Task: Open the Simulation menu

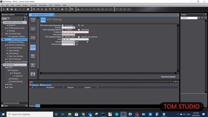Action: click(43, 5)
